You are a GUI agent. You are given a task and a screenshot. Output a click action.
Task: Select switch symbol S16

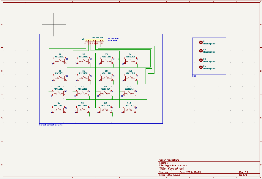pos(105,110)
